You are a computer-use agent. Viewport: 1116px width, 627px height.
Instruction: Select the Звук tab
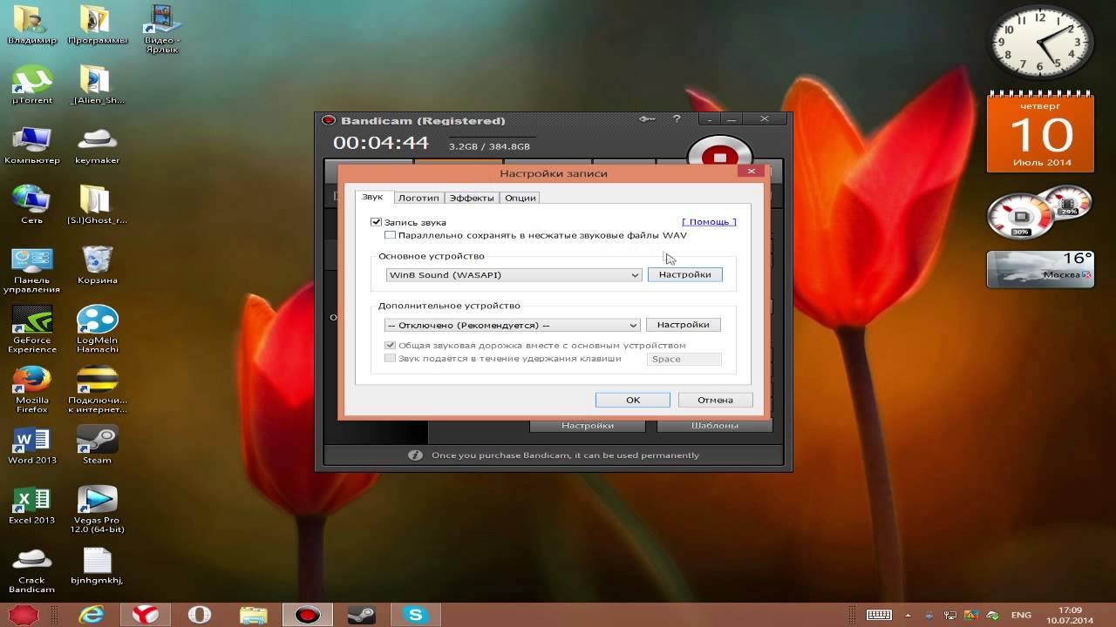(x=372, y=197)
